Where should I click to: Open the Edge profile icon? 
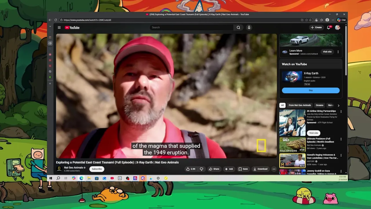coord(327,20)
